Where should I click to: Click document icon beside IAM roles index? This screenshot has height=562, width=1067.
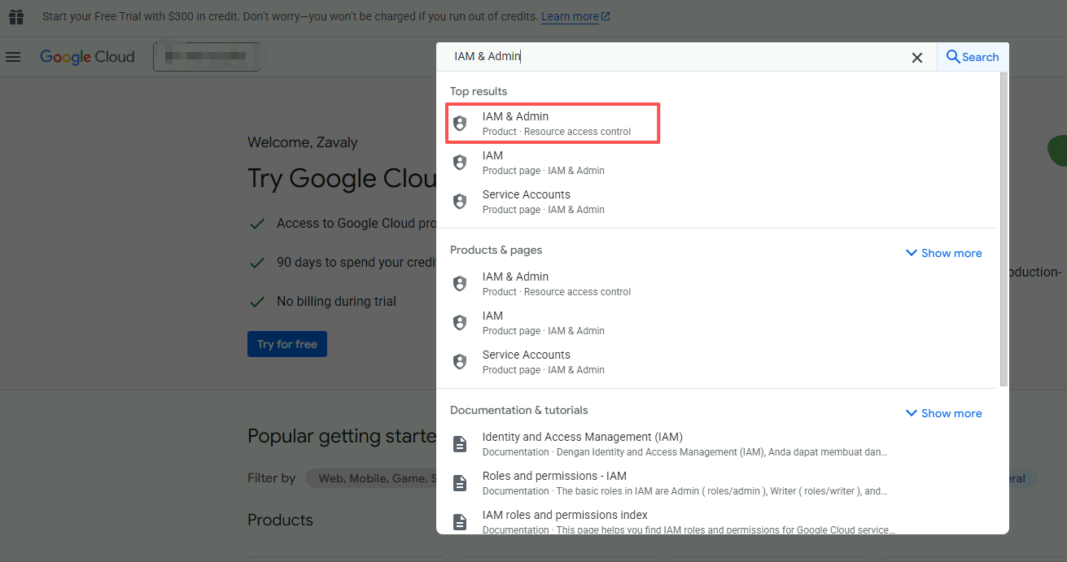(460, 522)
